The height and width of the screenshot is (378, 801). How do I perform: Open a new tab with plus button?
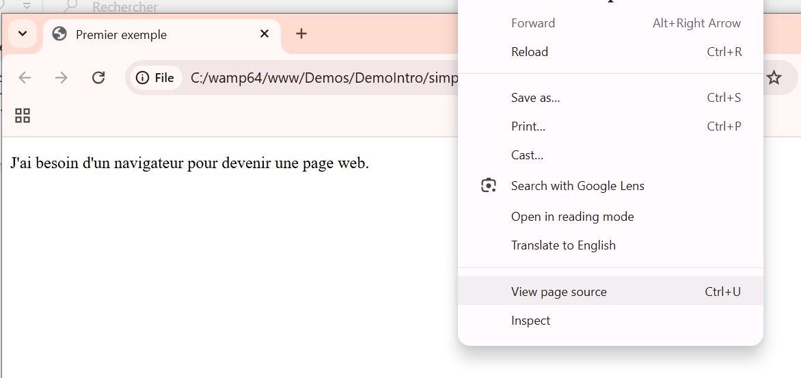click(301, 33)
